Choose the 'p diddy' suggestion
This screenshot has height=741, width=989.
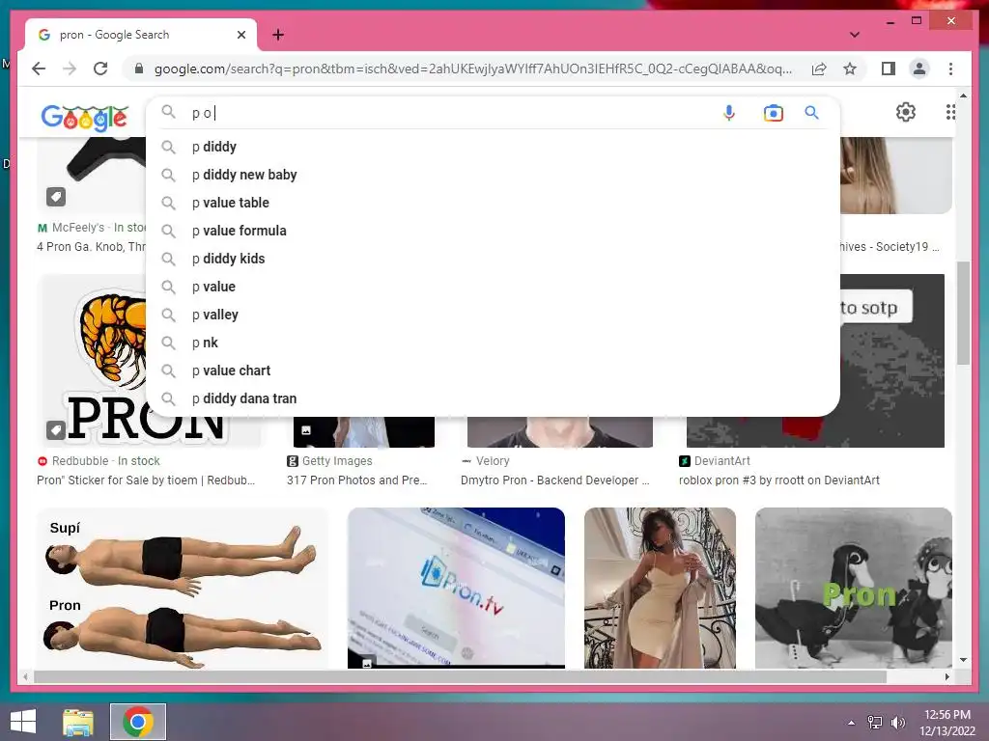click(492, 147)
